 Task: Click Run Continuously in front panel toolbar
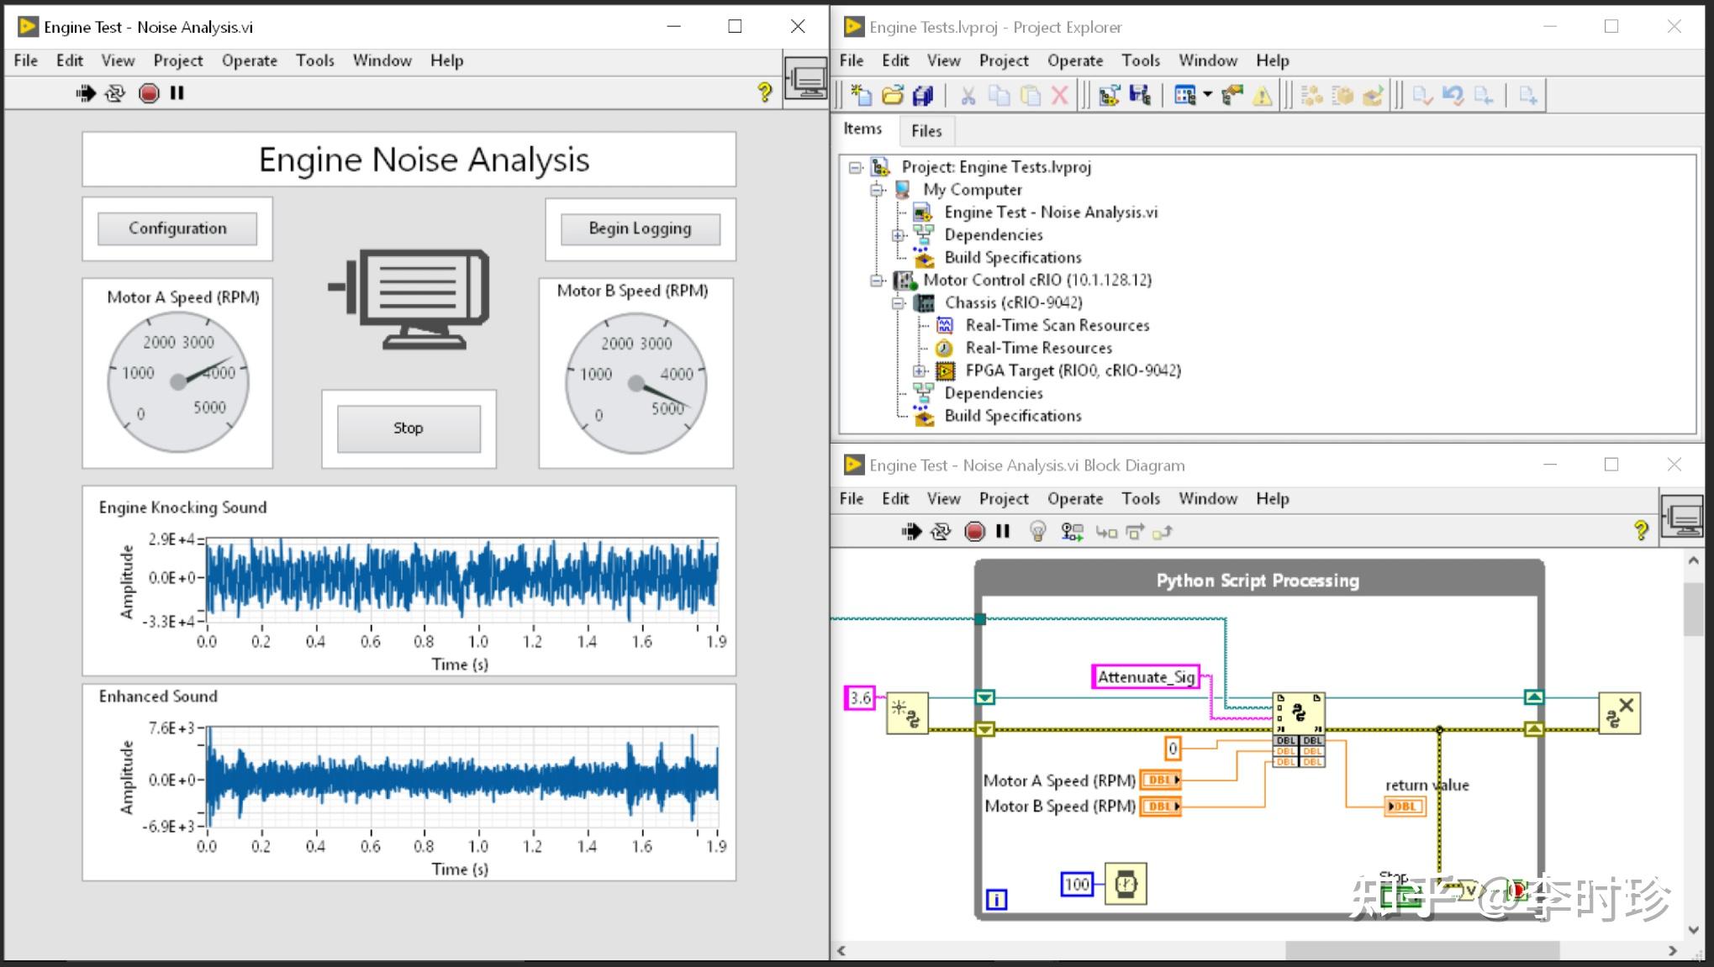(x=115, y=93)
